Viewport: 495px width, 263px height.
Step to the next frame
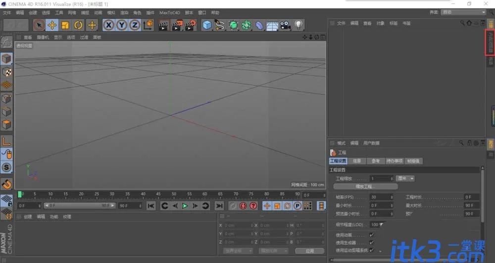click(x=195, y=206)
